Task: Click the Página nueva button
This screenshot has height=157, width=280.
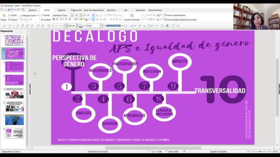Action: [x=28, y=15]
